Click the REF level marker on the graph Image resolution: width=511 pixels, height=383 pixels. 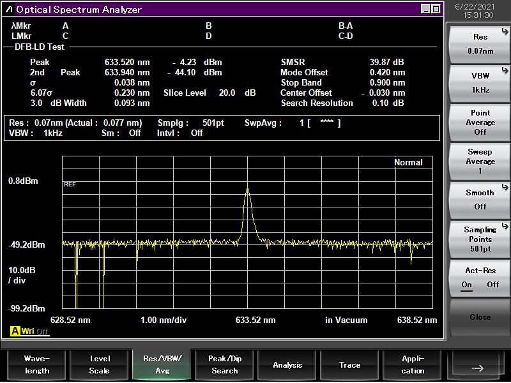coord(69,184)
